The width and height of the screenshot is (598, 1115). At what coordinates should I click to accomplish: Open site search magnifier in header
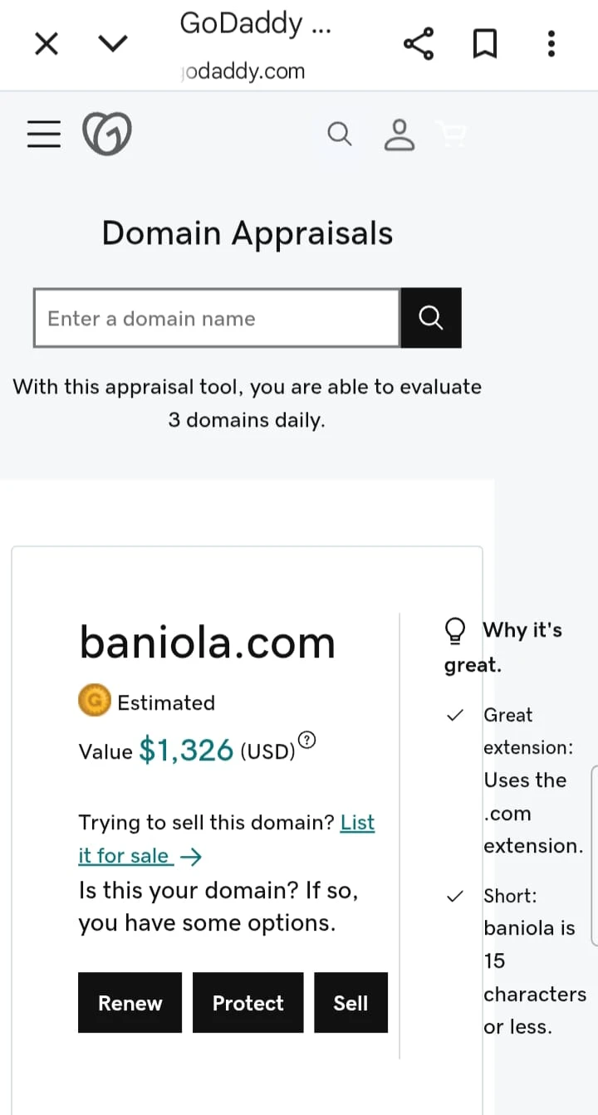tap(339, 134)
